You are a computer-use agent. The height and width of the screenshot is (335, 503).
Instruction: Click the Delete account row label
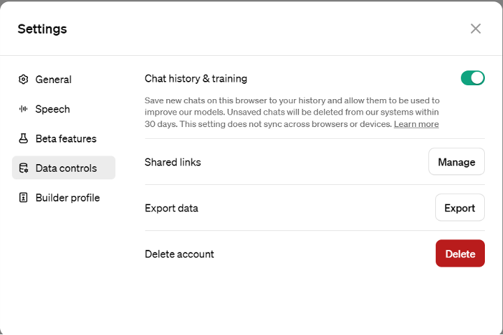pos(179,254)
